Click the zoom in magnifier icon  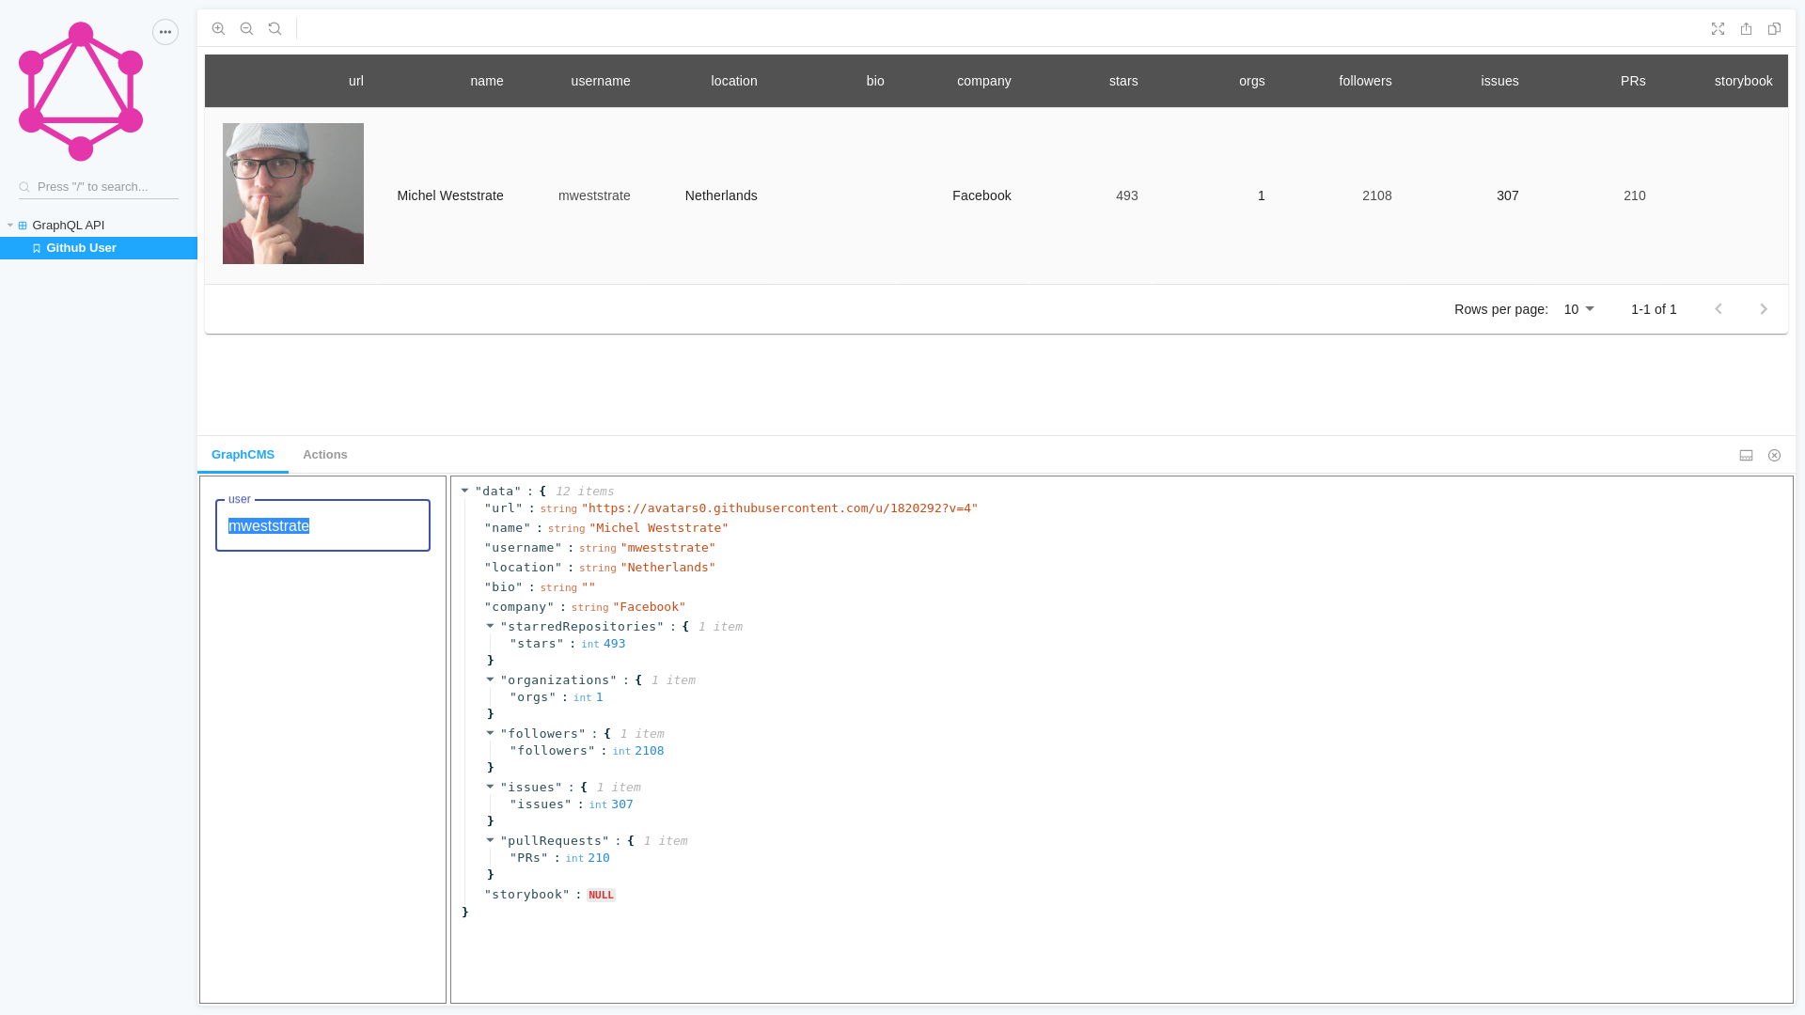tap(218, 29)
